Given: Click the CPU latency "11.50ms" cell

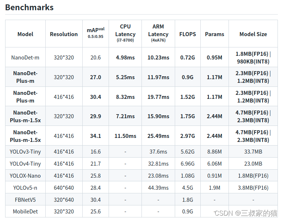Looking at the screenshot, I should click(125, 136).
